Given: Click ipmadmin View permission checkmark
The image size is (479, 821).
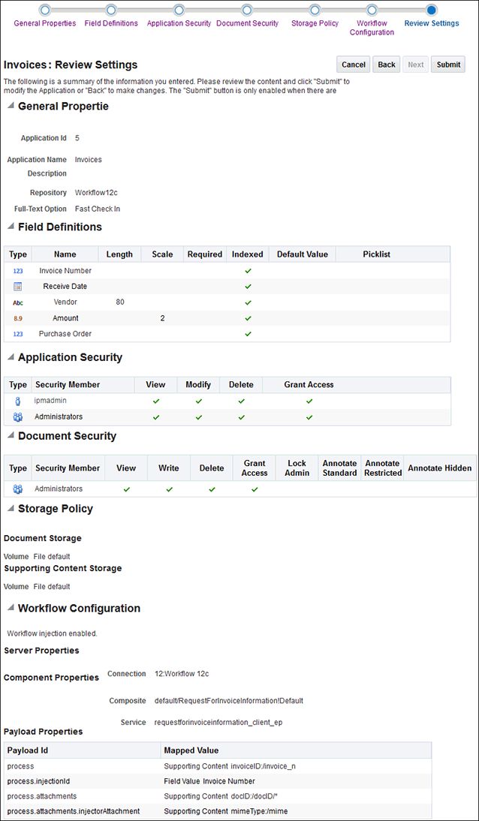Looking at the screenshot, I should click(x=155, y=401).
